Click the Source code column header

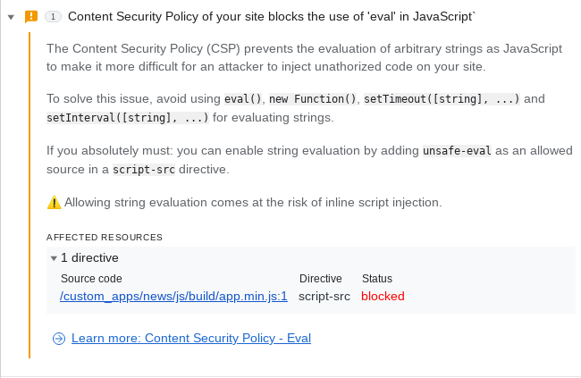(91, 278)
